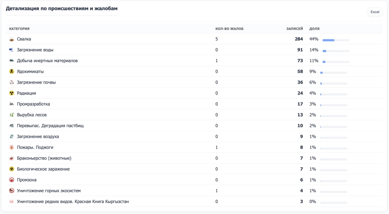Image resolution: width=389 pixels, height=214 pixels.
Task: Click the Свалка category icon
Action: click(x=11, y=39)
